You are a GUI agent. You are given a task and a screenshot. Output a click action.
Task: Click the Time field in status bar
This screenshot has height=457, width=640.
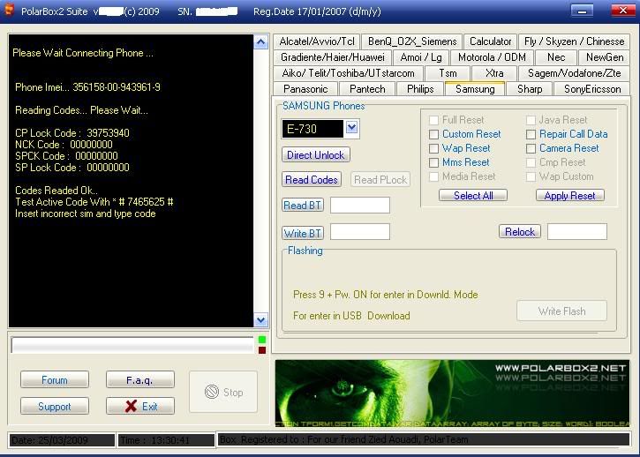[x=166, y=440]
